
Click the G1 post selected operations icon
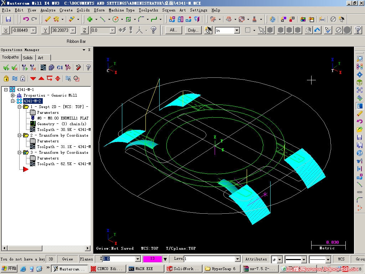pos(60,67)
